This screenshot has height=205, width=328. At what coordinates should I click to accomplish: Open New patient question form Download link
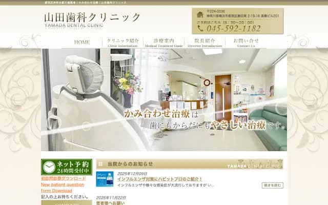[x=63, y=188]
